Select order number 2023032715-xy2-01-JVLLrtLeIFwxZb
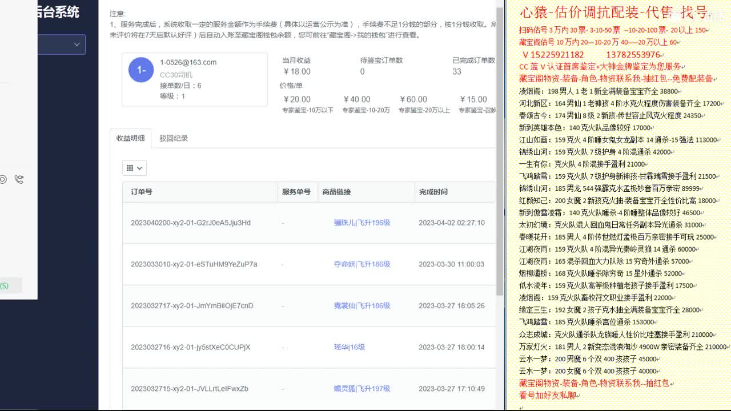 pos(190,389)
